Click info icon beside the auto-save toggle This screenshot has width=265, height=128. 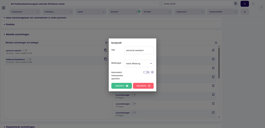click(152, 72)
